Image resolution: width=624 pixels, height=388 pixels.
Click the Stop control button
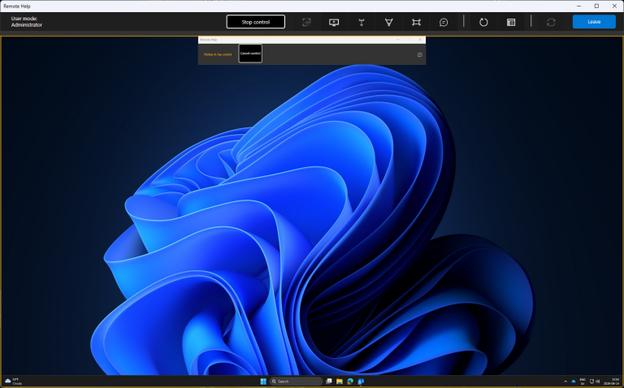coord(255,22)
